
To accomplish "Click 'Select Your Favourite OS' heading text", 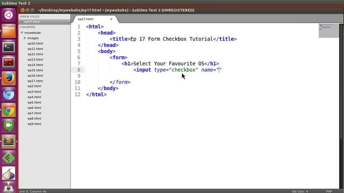I will coord(169,64).
